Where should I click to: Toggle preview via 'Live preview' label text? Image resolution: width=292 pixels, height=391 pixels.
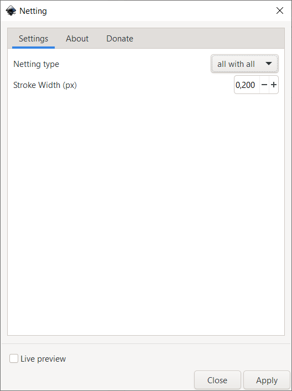click(x=43, y=359)
